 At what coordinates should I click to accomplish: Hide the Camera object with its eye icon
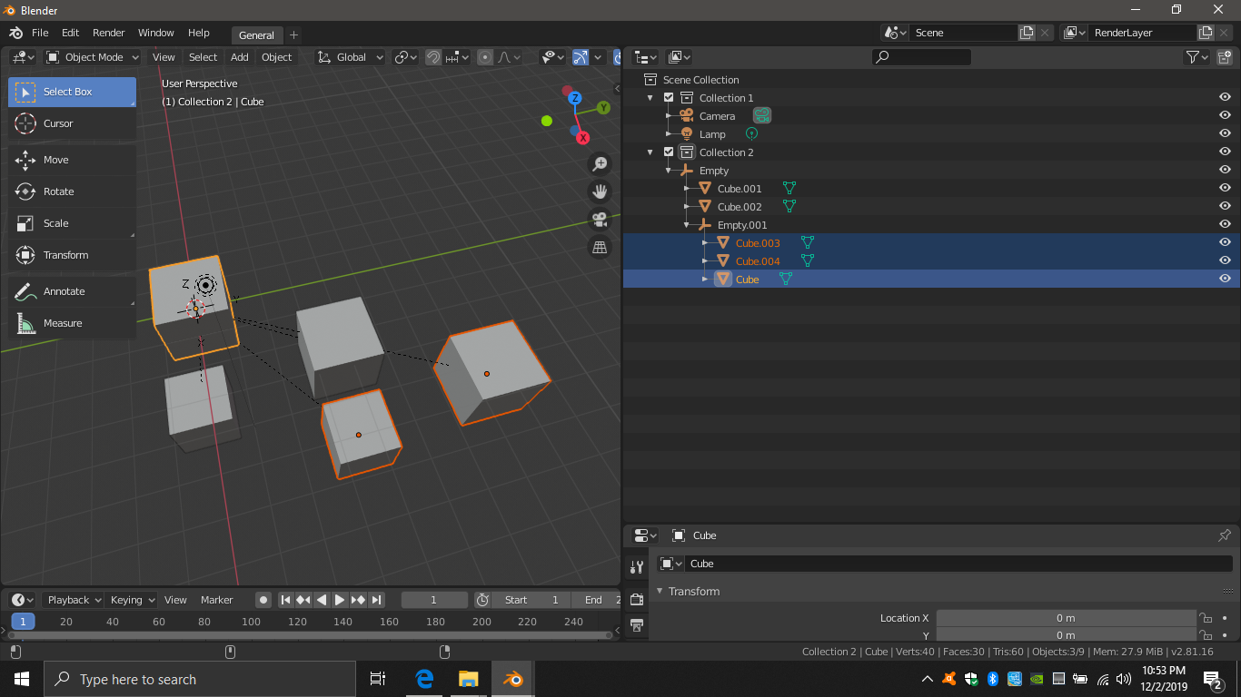[x=1225, y=116]
